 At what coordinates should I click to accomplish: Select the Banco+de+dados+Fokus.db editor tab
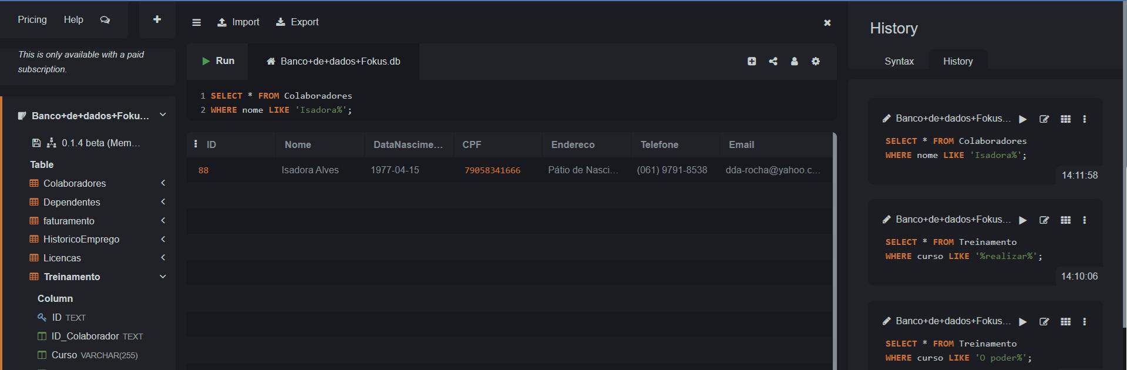[x=334, y=61]
